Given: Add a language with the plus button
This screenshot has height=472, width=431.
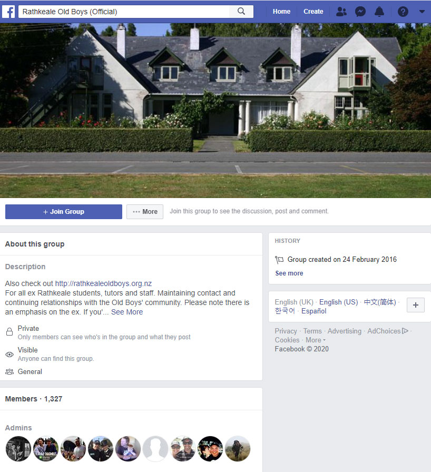Looking at the screenshot, I should (x=415, y=305).
